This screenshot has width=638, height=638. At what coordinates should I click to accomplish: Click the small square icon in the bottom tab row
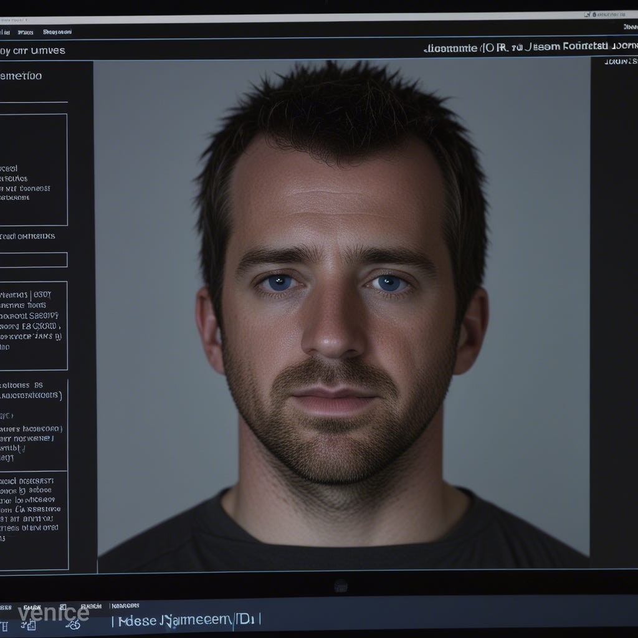[62, 606]
